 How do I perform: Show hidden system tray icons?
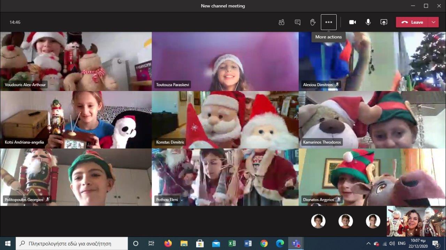[x=368, y=243]
